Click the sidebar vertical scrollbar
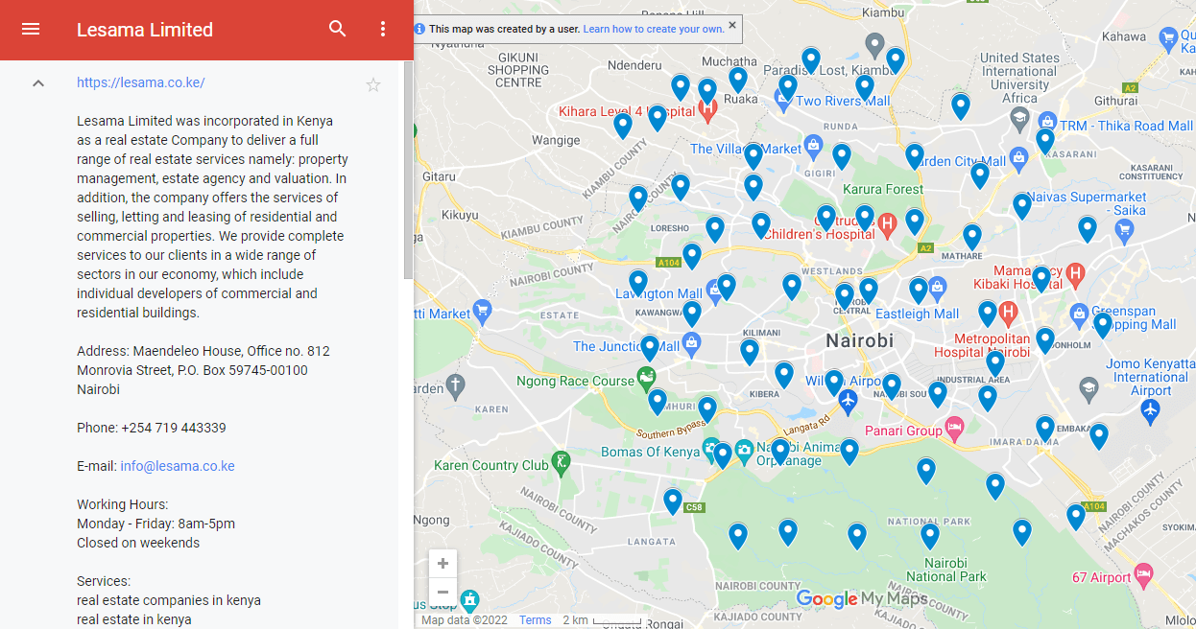 click(408, 170)
